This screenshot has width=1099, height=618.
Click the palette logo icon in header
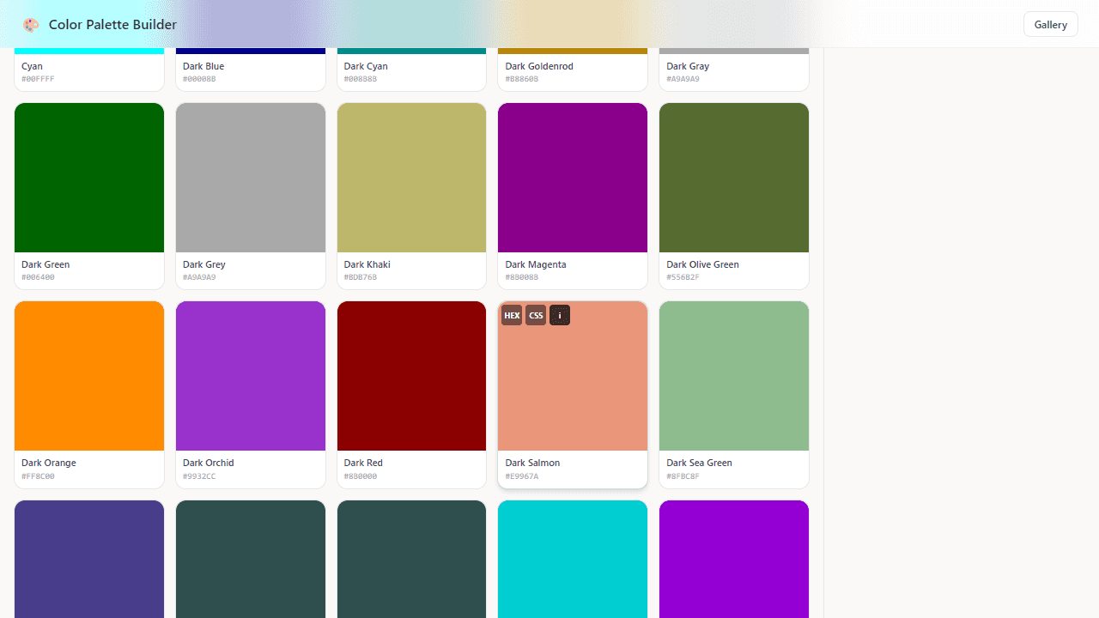tap(31, 25)
